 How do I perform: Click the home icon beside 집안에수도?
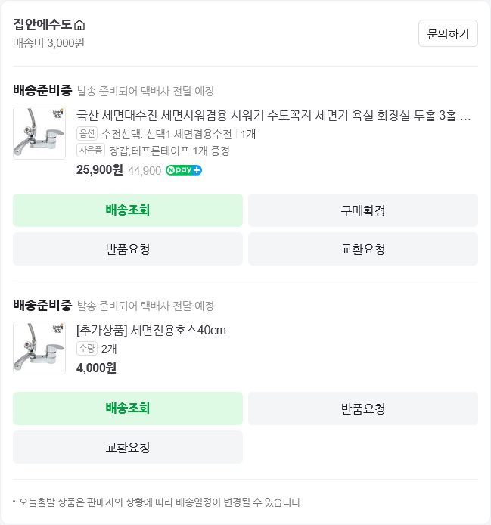79,25
